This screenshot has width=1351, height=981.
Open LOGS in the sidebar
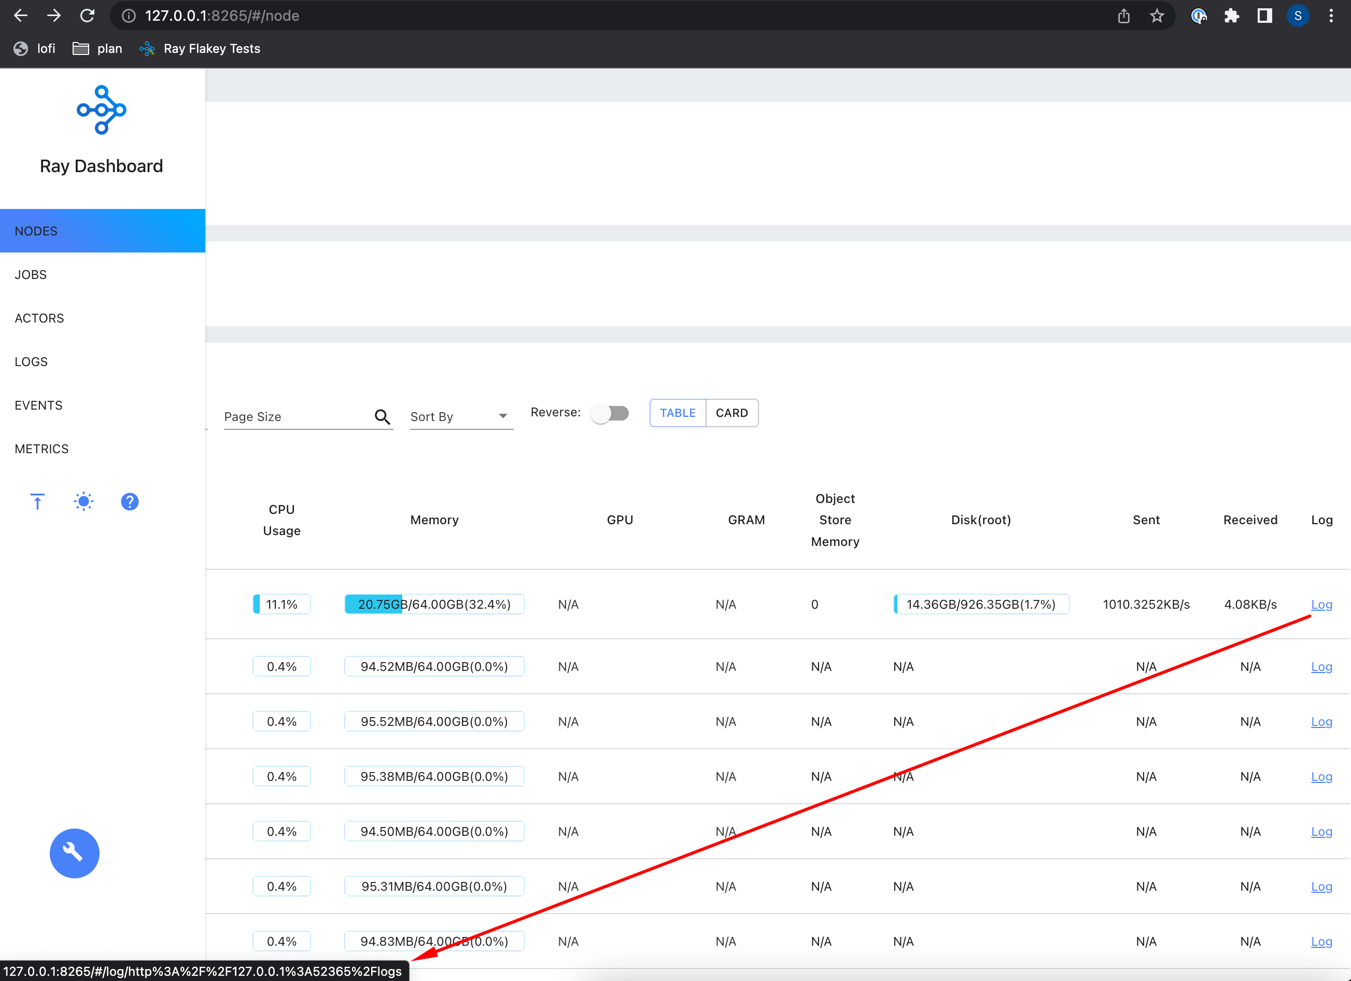tap(103, 361)
